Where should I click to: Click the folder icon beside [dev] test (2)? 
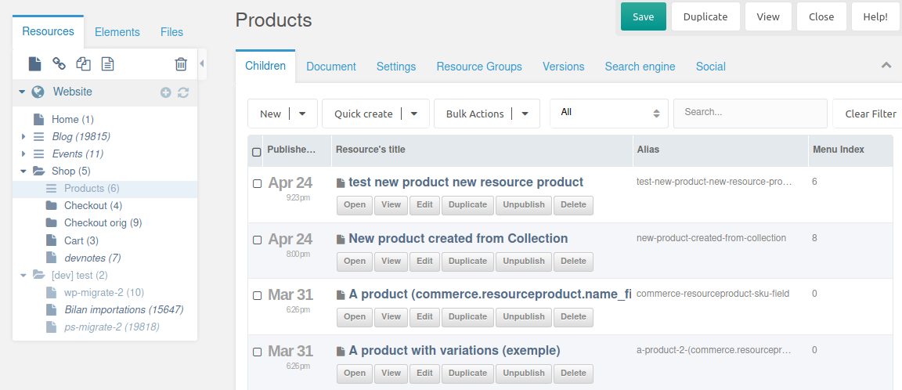38,275
